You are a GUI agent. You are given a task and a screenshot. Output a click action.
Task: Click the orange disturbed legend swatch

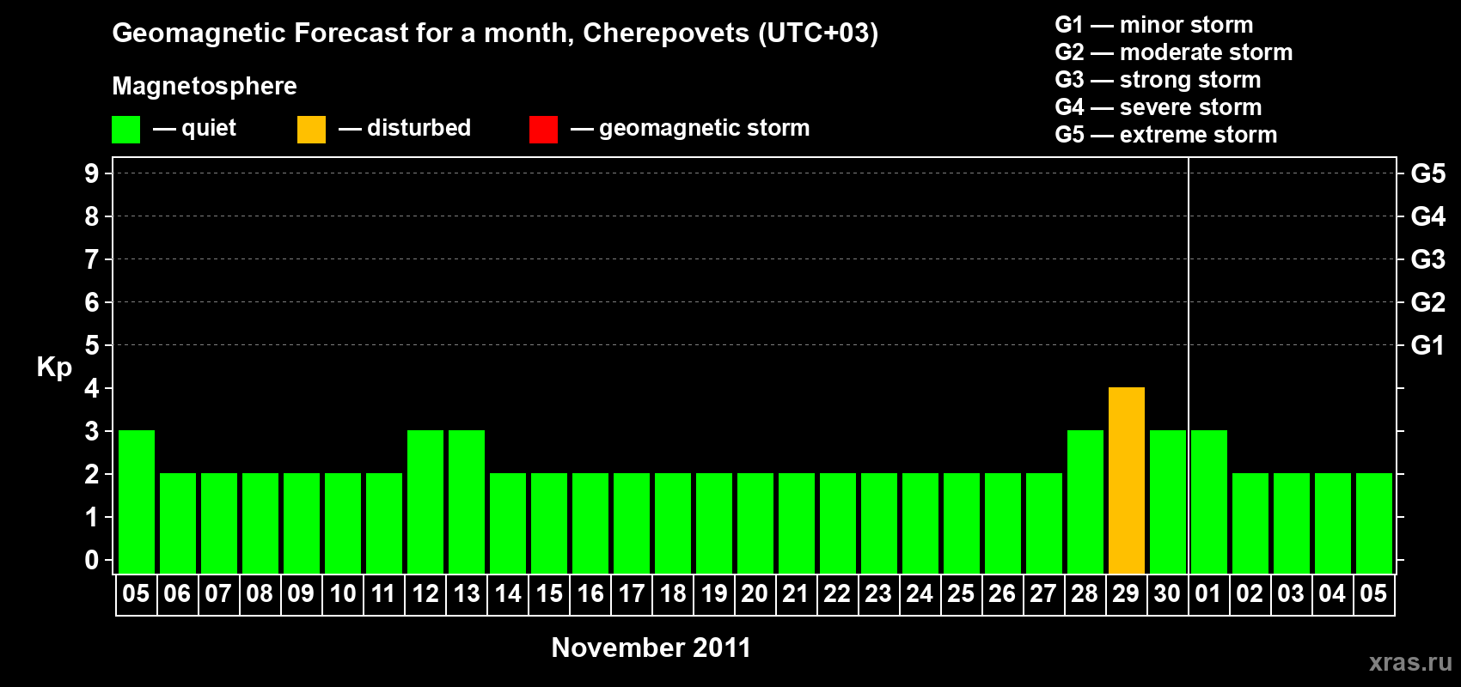311,130
